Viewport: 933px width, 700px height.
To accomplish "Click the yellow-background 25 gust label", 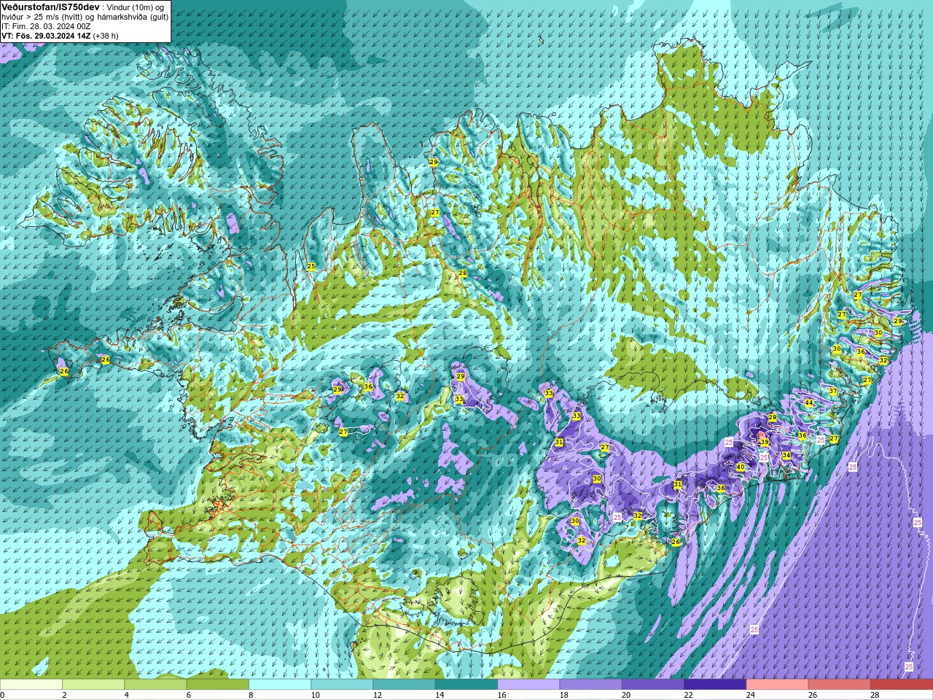I will [311, 267].
